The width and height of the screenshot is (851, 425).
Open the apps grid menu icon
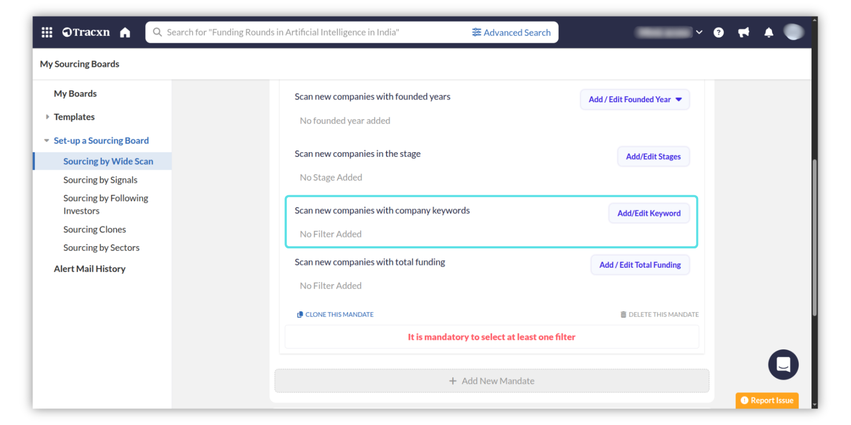(47, 32)
